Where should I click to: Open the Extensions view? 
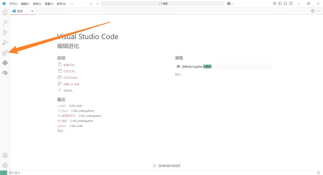tap(5, 53)
